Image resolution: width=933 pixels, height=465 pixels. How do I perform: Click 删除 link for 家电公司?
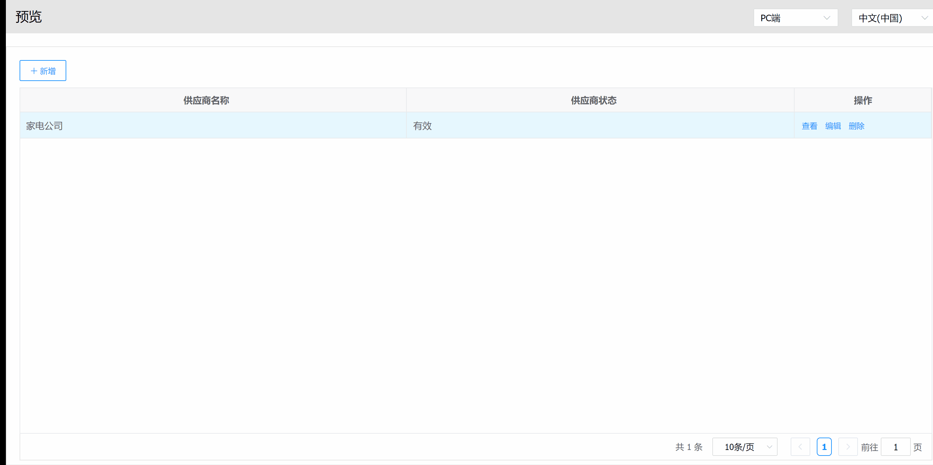point(856,126)
